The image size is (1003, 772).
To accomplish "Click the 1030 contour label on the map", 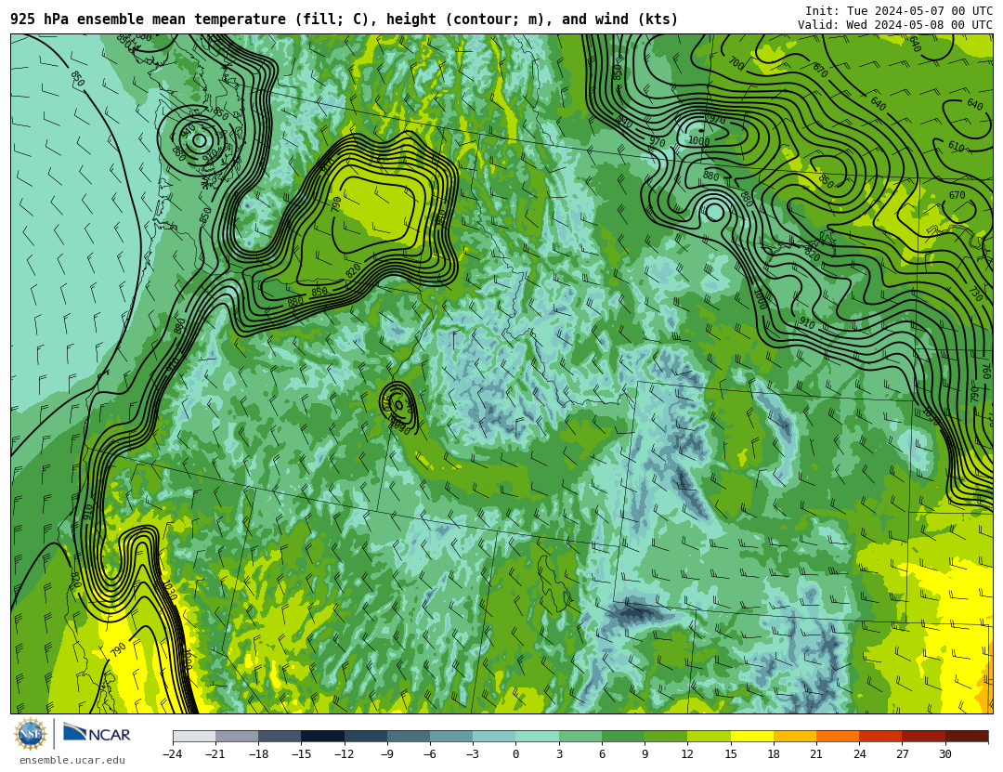I will tap(170, 590).
